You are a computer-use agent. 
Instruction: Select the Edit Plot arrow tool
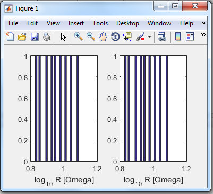[63, 37]
